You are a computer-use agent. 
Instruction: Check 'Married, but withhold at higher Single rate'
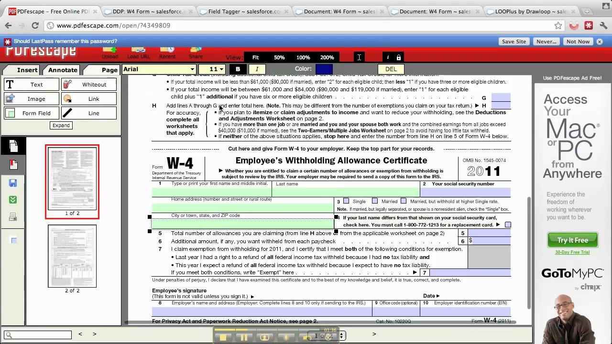tap(404, 201)
